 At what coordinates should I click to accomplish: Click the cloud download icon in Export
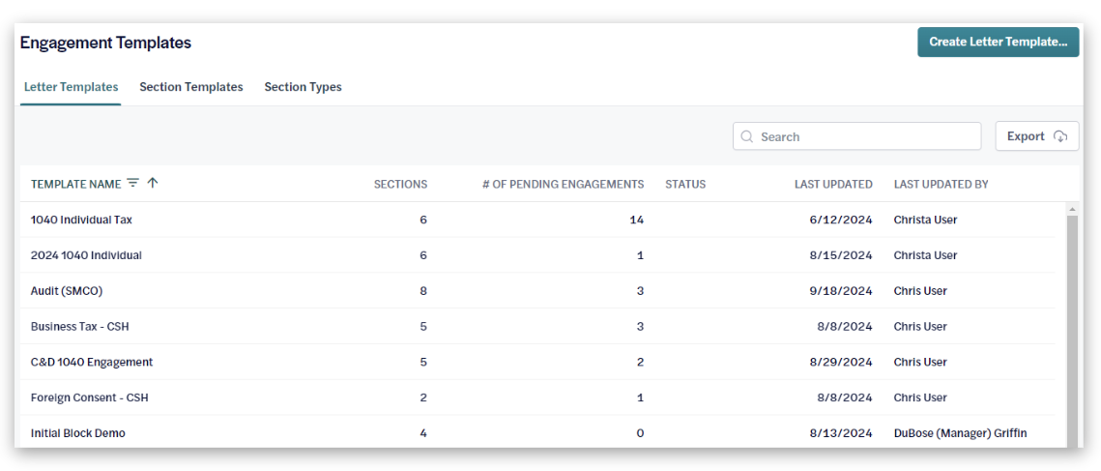[x=1061, y=136]
